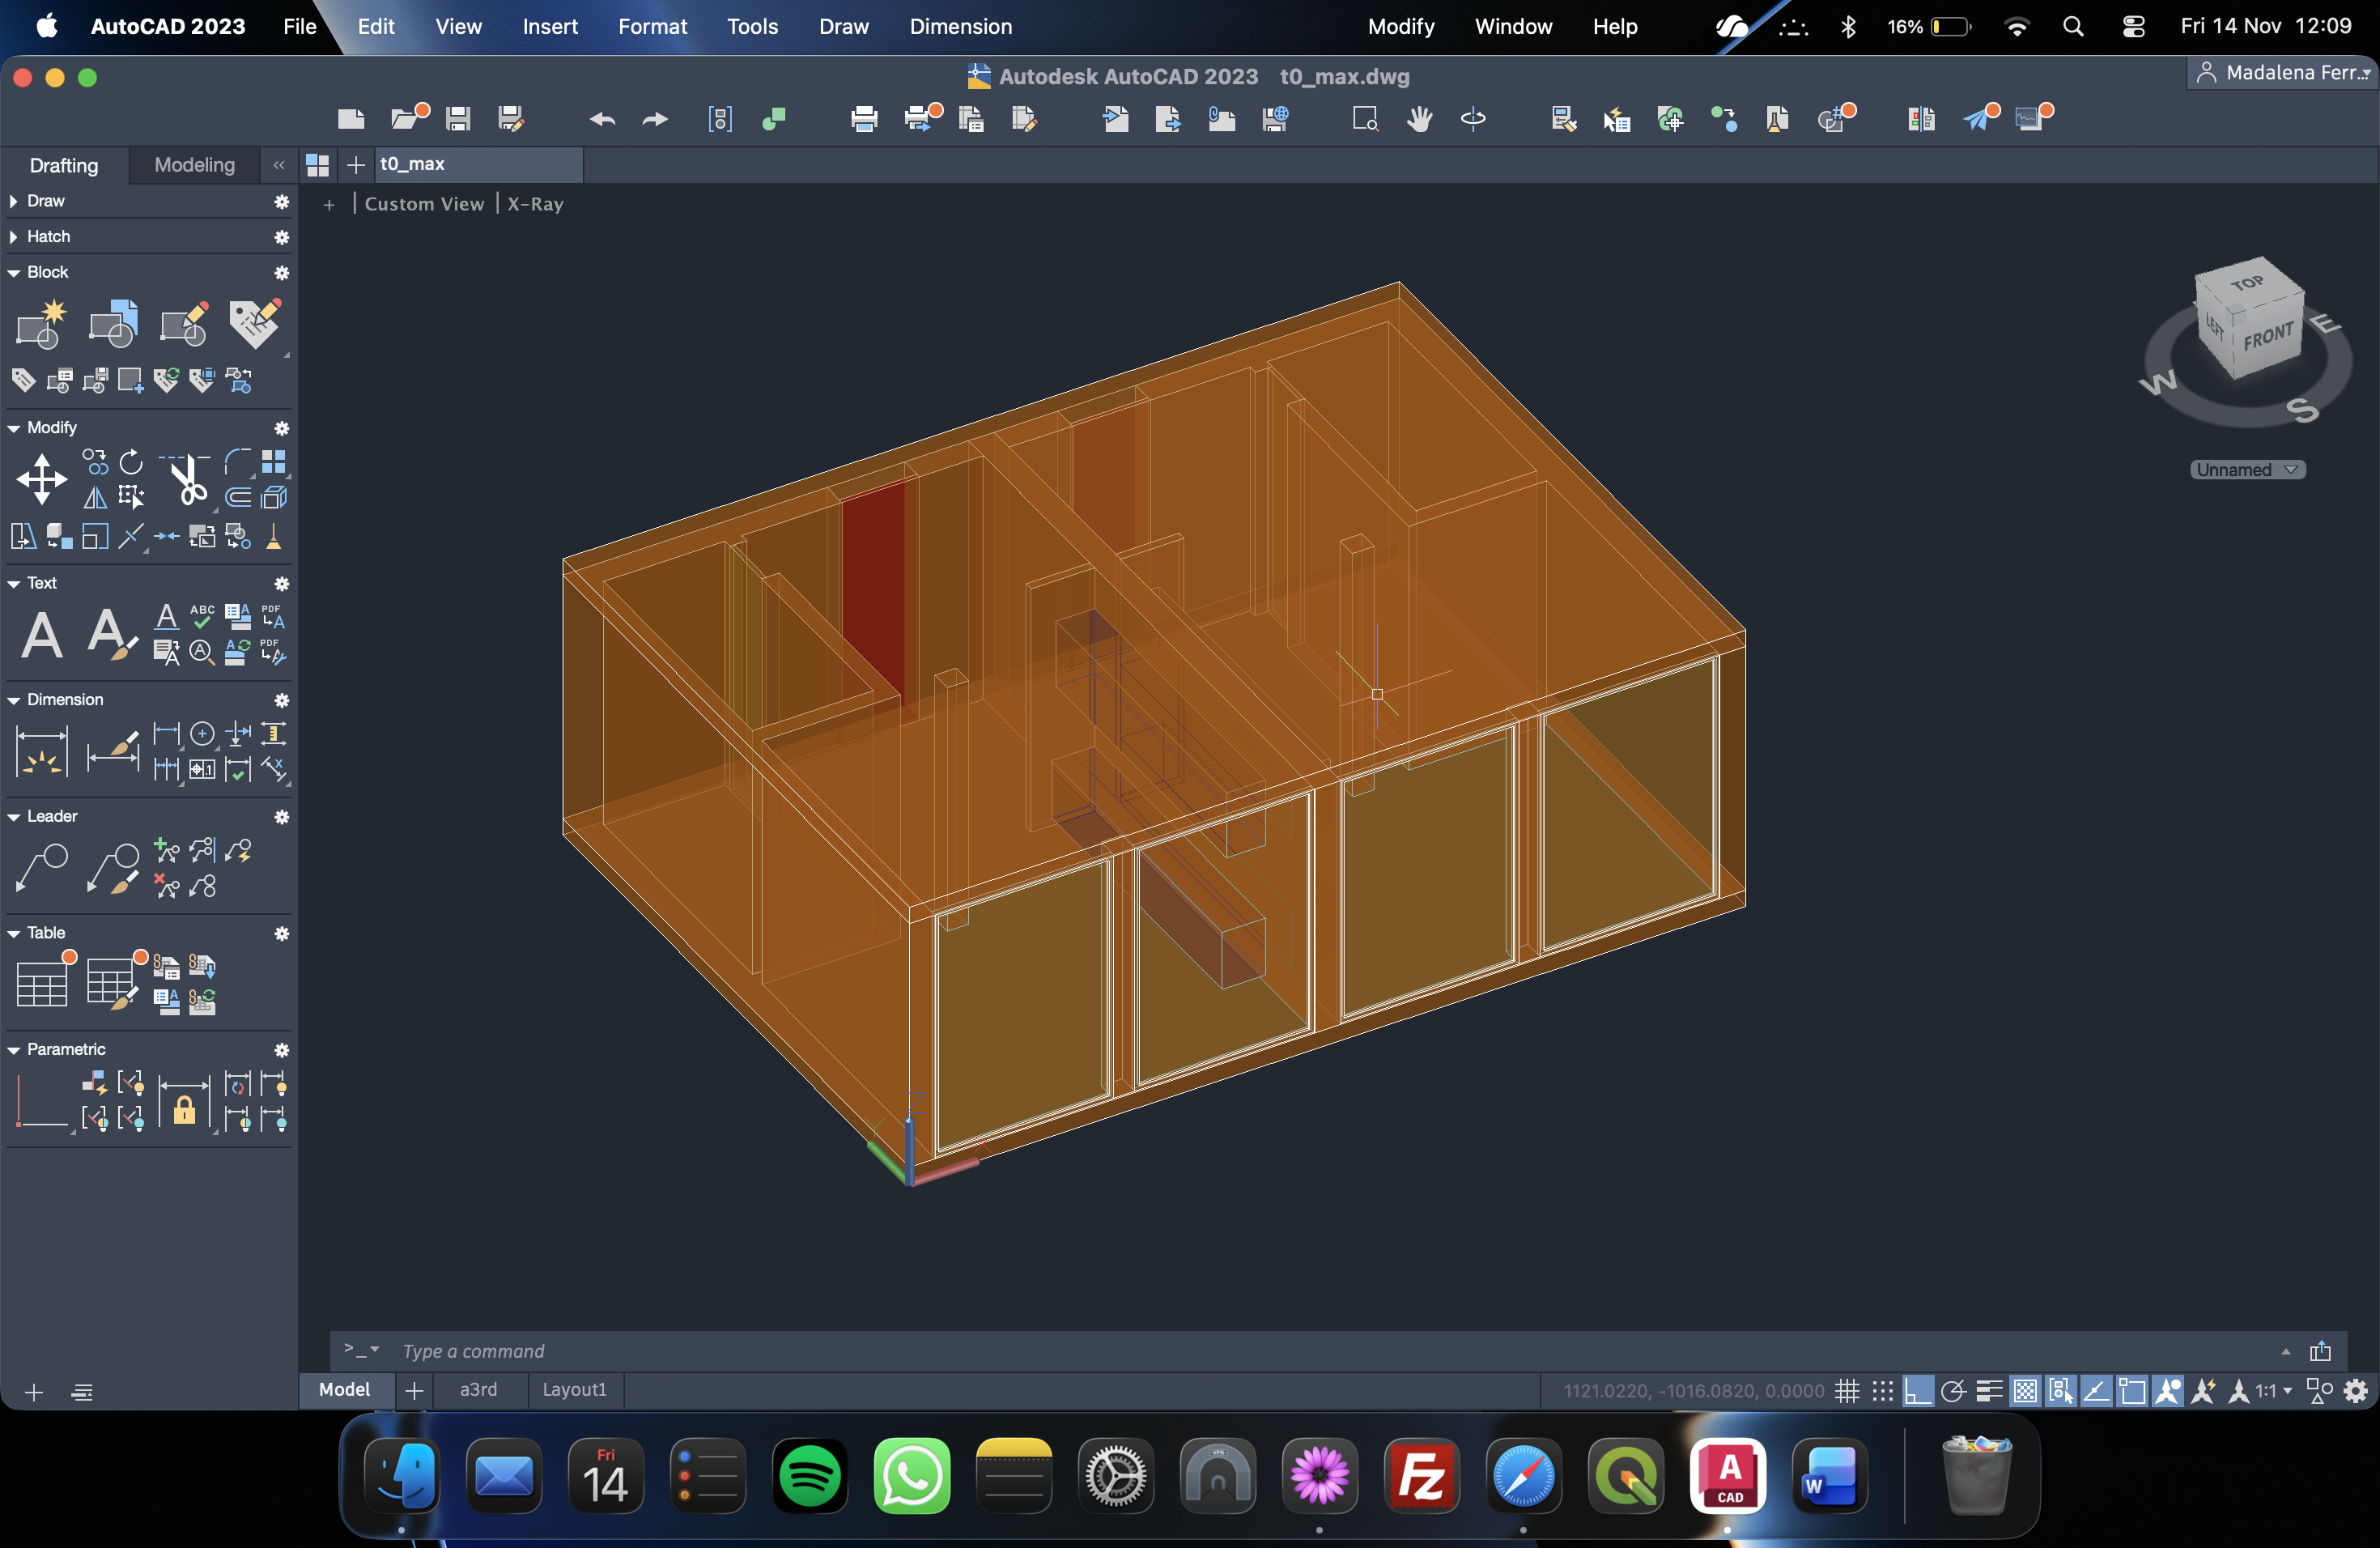The height and width of the screenshot is (1548, 2380).
Task: Click the Undo arrow icon
Action: coord(601,119)
